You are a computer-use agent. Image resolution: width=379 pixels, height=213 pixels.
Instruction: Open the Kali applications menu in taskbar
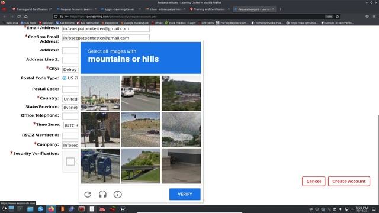tap(4, 209)
